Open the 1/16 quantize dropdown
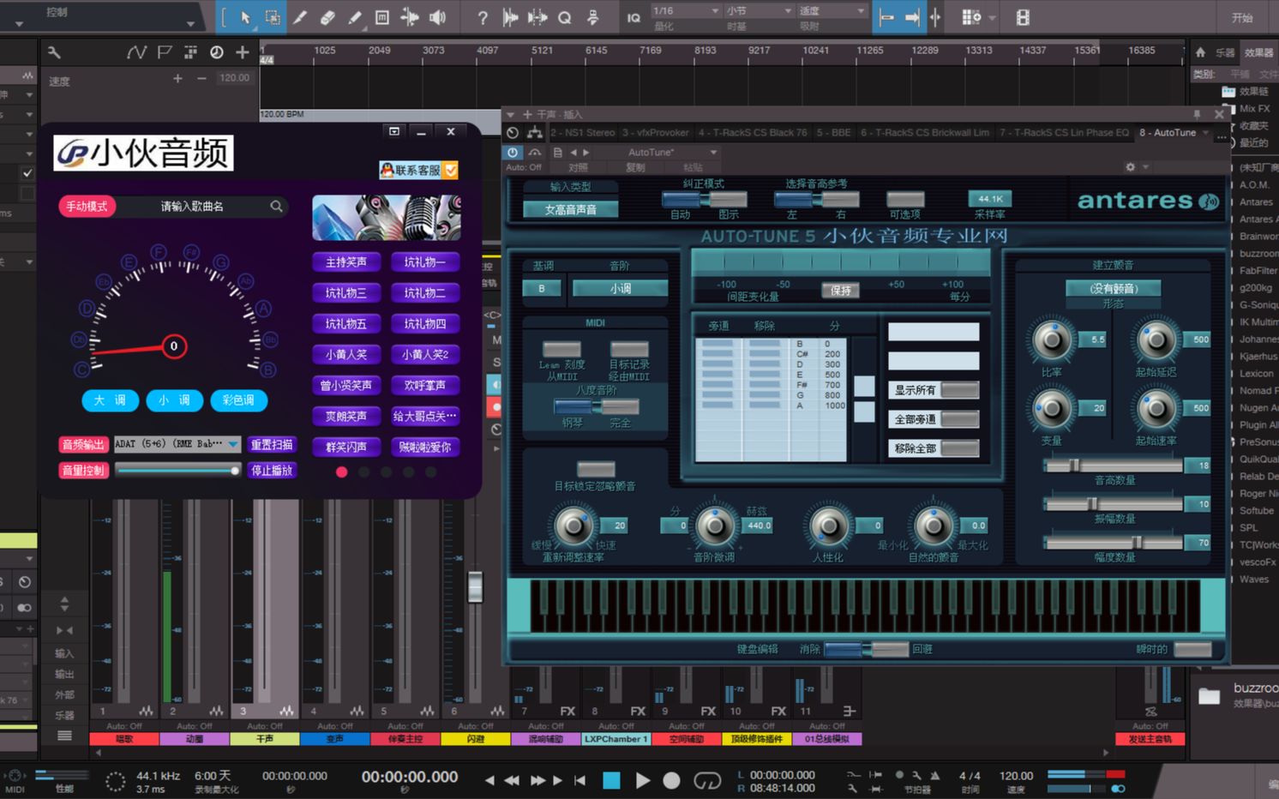 point(685,10)
